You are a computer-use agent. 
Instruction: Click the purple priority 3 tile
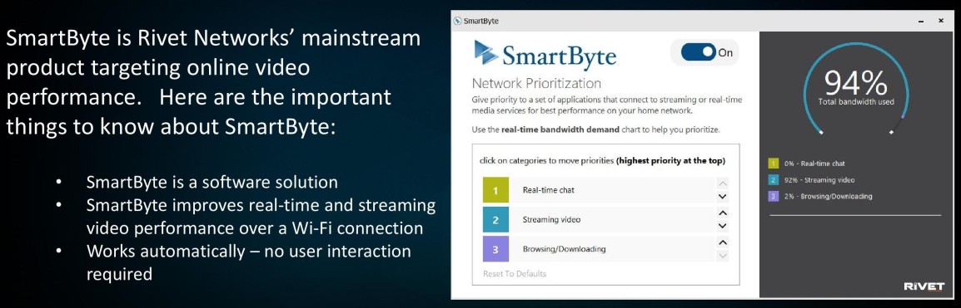pos(495,249)
